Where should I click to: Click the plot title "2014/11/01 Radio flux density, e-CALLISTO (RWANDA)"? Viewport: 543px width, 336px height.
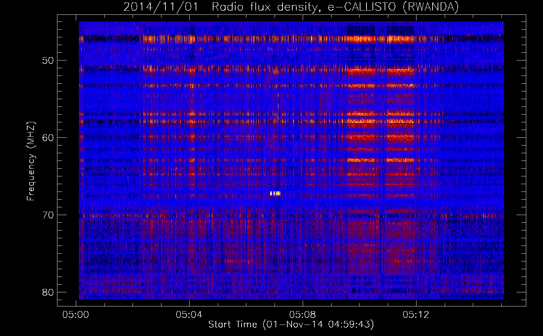coord(291,7)
